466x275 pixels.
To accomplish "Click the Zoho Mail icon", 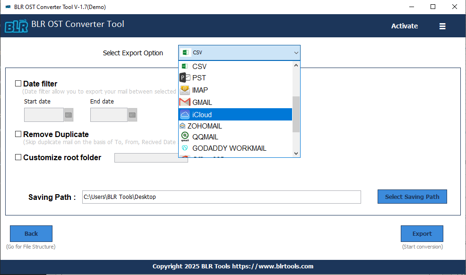I will click(182, 126).
